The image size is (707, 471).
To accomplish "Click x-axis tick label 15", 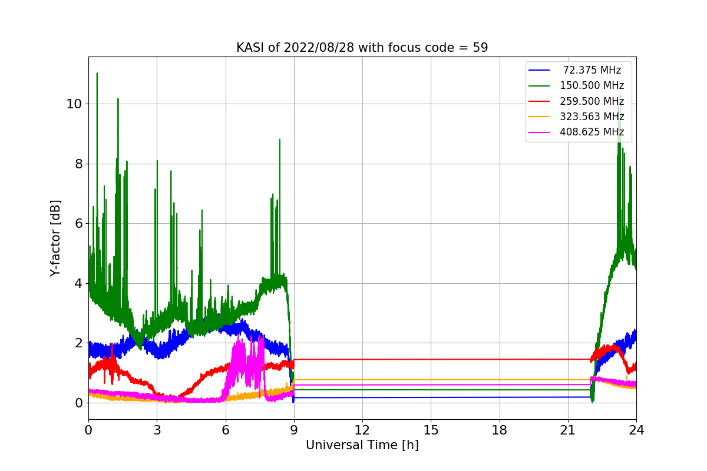I will (x=431, y=430).
